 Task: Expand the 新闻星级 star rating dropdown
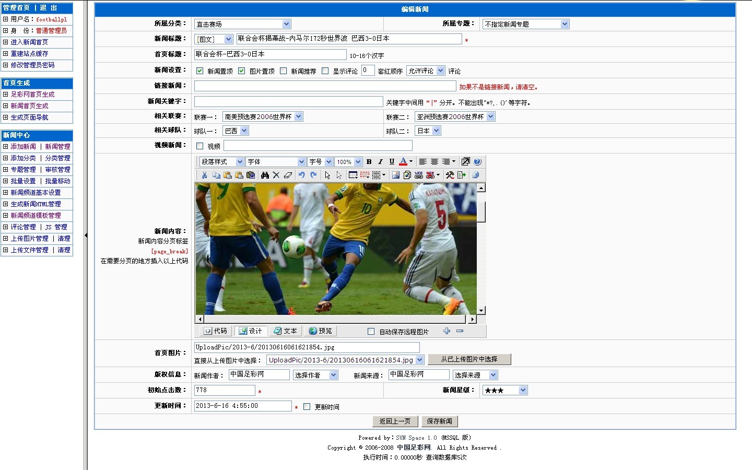pos(505,390)
